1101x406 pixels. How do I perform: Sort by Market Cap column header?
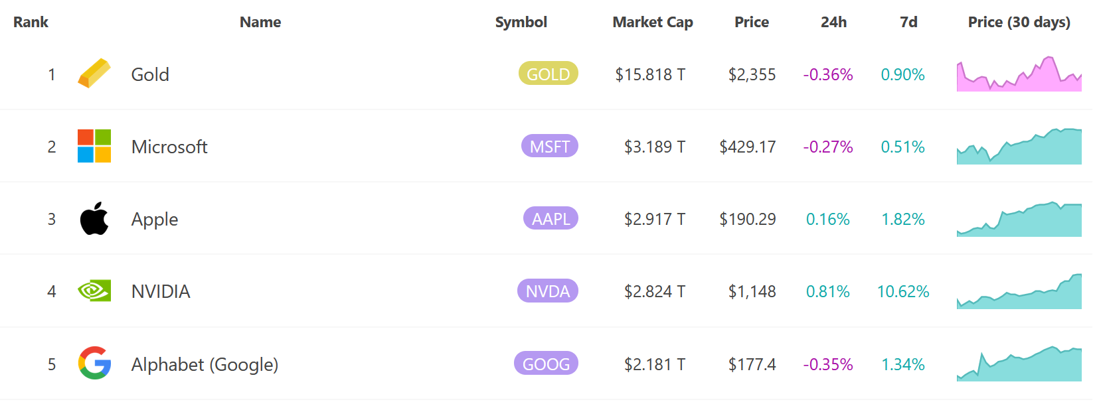point(652,22)
